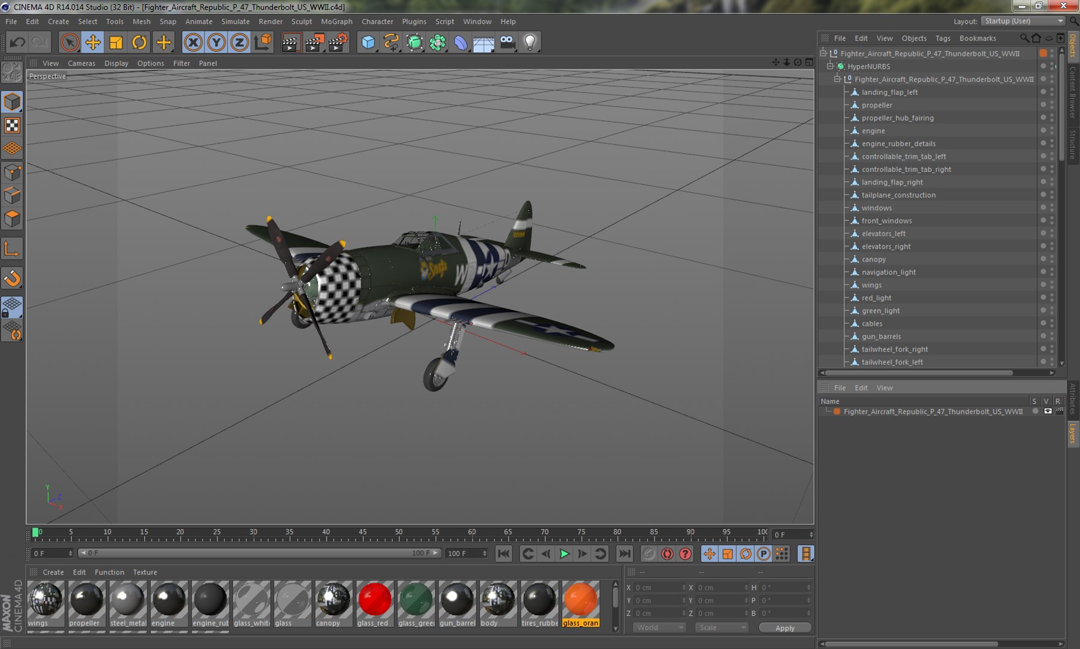The image size is (1080, 649).
Task: Add a Floor environment object
Action: (x=484, y=42)
